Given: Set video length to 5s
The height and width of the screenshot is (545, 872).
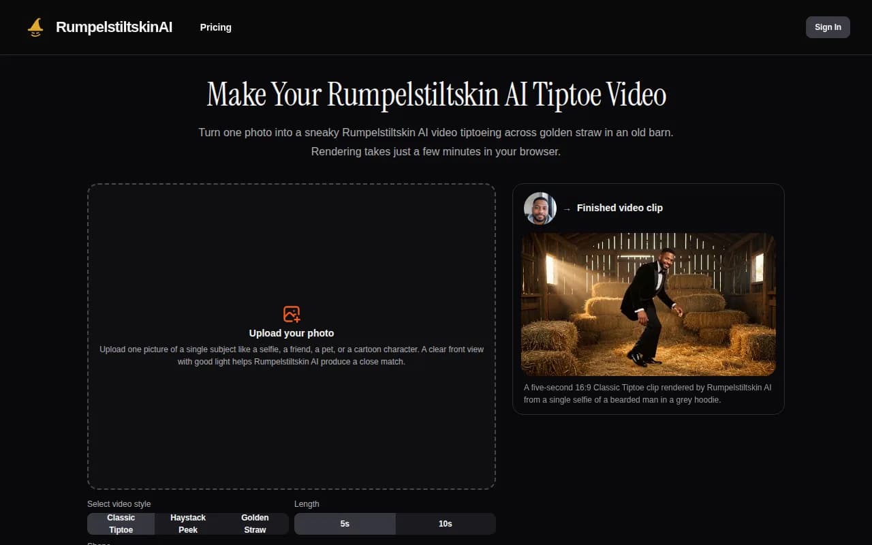Looking at the screenshot, I should [345, 524].
